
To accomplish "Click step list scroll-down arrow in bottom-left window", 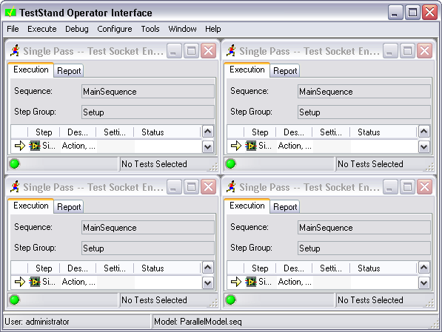I will (x=208, y=282).
